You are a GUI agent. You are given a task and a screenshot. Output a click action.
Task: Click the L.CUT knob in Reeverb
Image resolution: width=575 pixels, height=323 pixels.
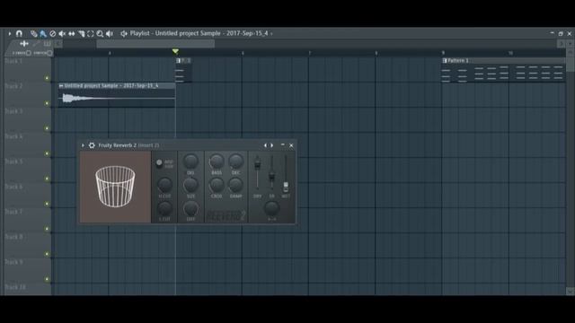164,208
